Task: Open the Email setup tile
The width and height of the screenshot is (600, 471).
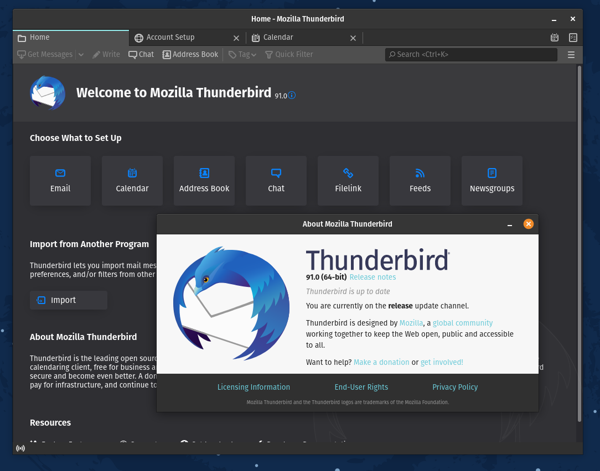Action: [x=60, y=181]
